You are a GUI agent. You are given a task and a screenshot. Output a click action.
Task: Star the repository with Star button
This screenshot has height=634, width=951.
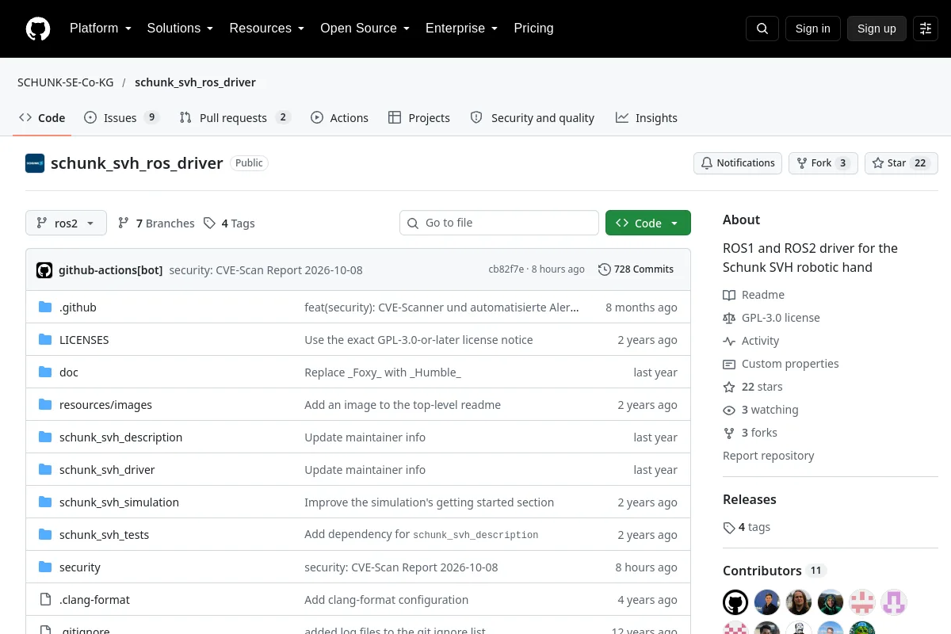click(x=901, y=163)
